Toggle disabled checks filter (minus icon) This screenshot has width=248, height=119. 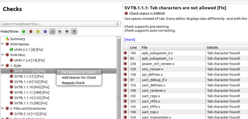[53, 31]
